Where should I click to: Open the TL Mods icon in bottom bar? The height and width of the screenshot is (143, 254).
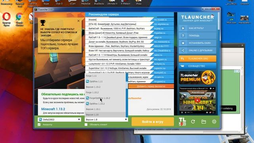click(183, 122)
